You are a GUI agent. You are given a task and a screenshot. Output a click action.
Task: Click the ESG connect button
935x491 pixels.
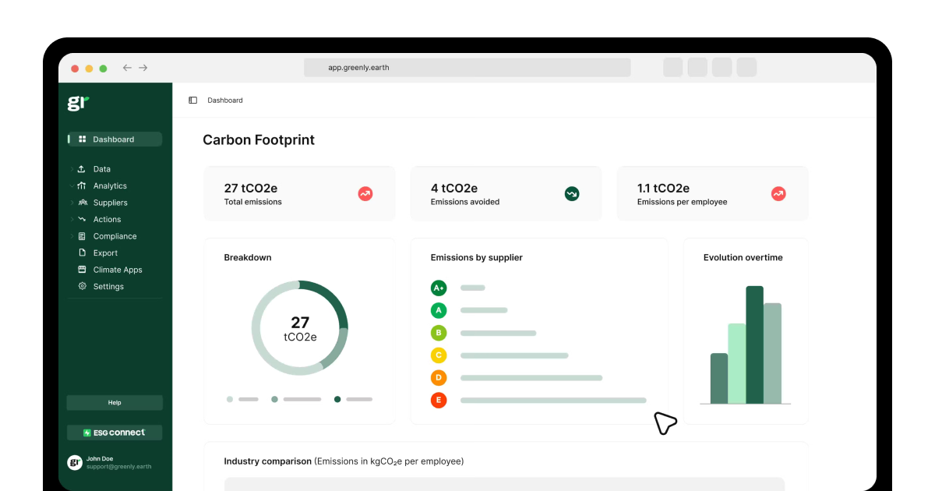pos(115,433)
